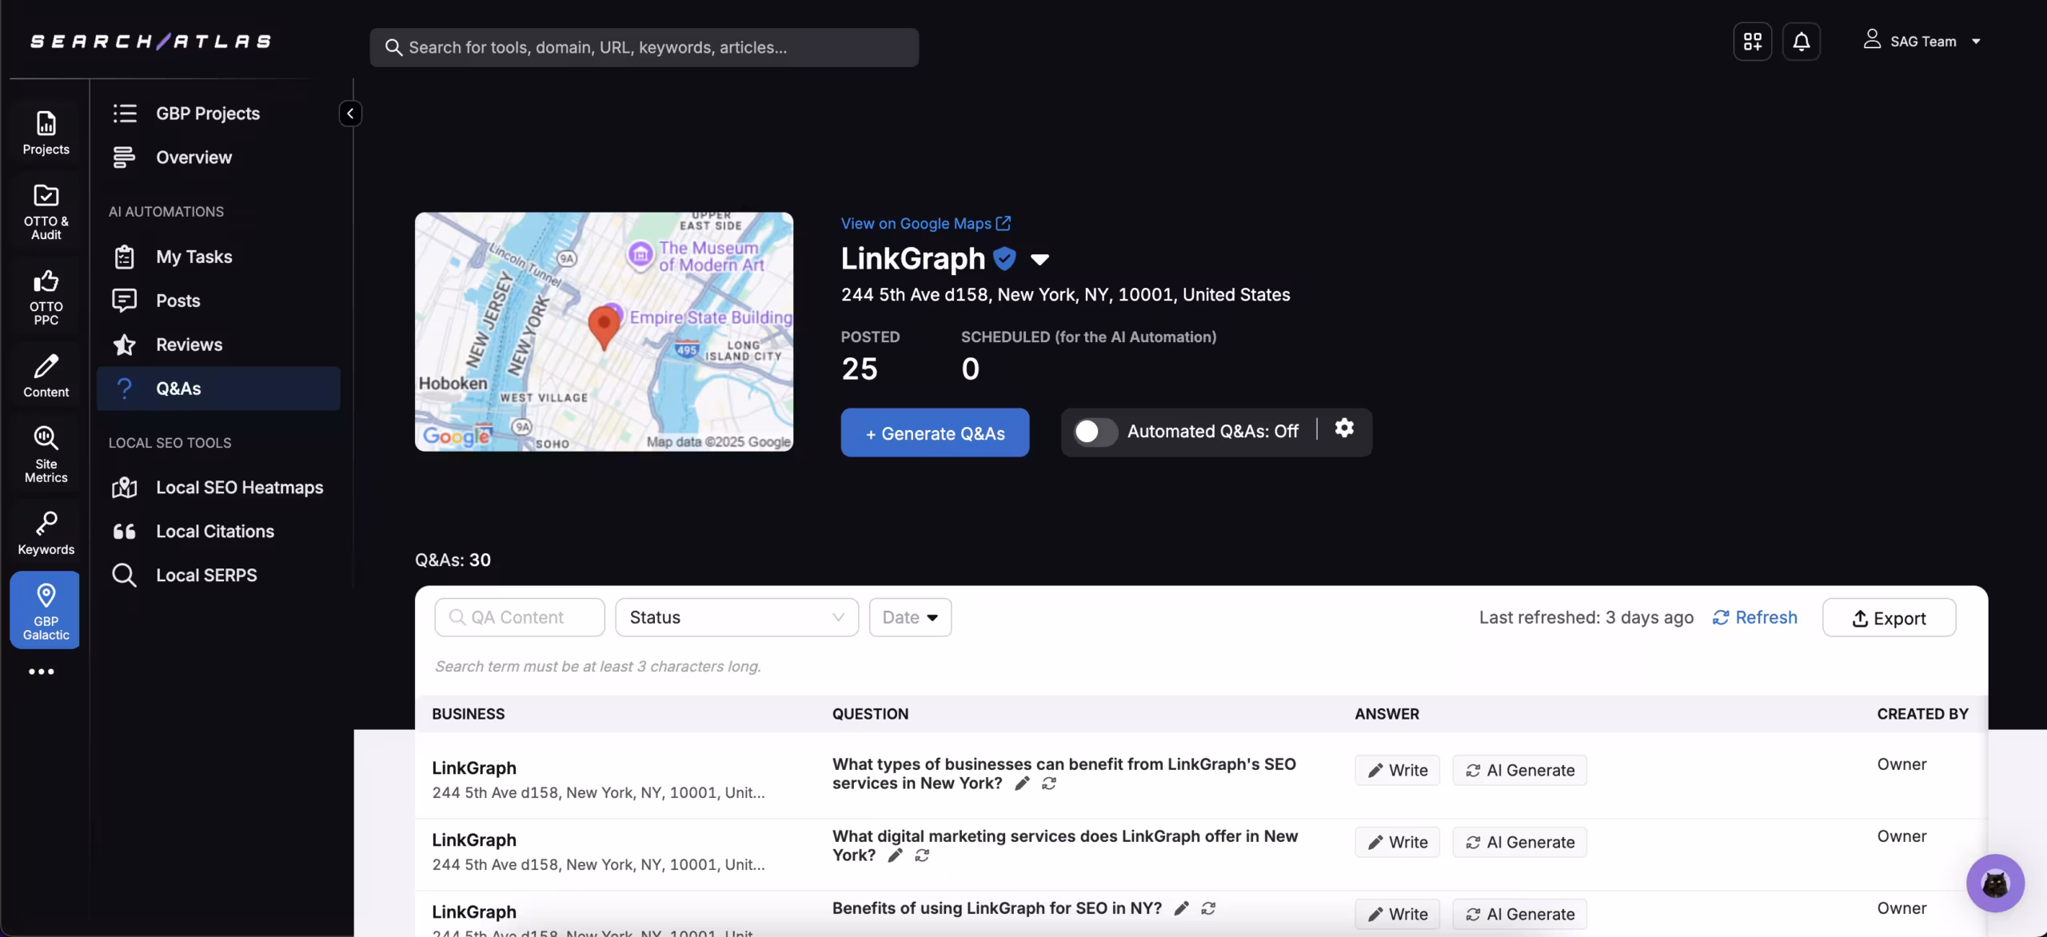
Task: Open the SAG Team account menu
Action: [1922, 42]
